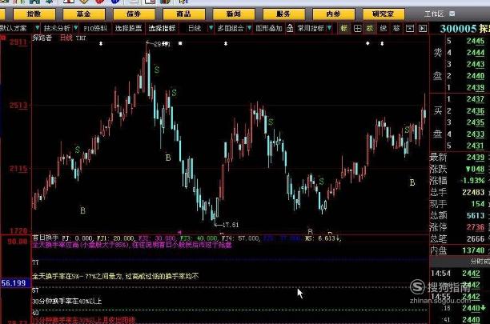Open the 研究室 tab
This screenshot has width=490, height=324.
tap(384, 14)
